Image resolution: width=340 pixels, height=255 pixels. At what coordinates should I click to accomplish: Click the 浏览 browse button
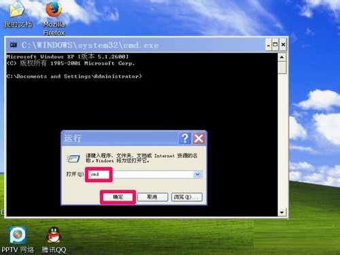tap(186, 197)
